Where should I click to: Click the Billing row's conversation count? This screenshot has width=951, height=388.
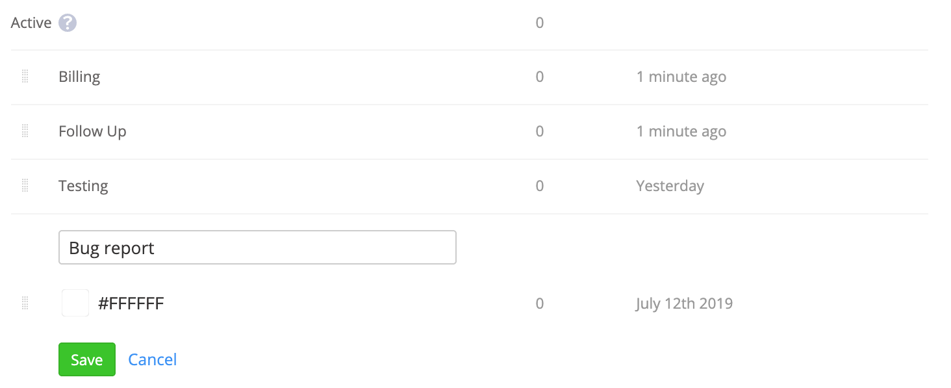540,77
